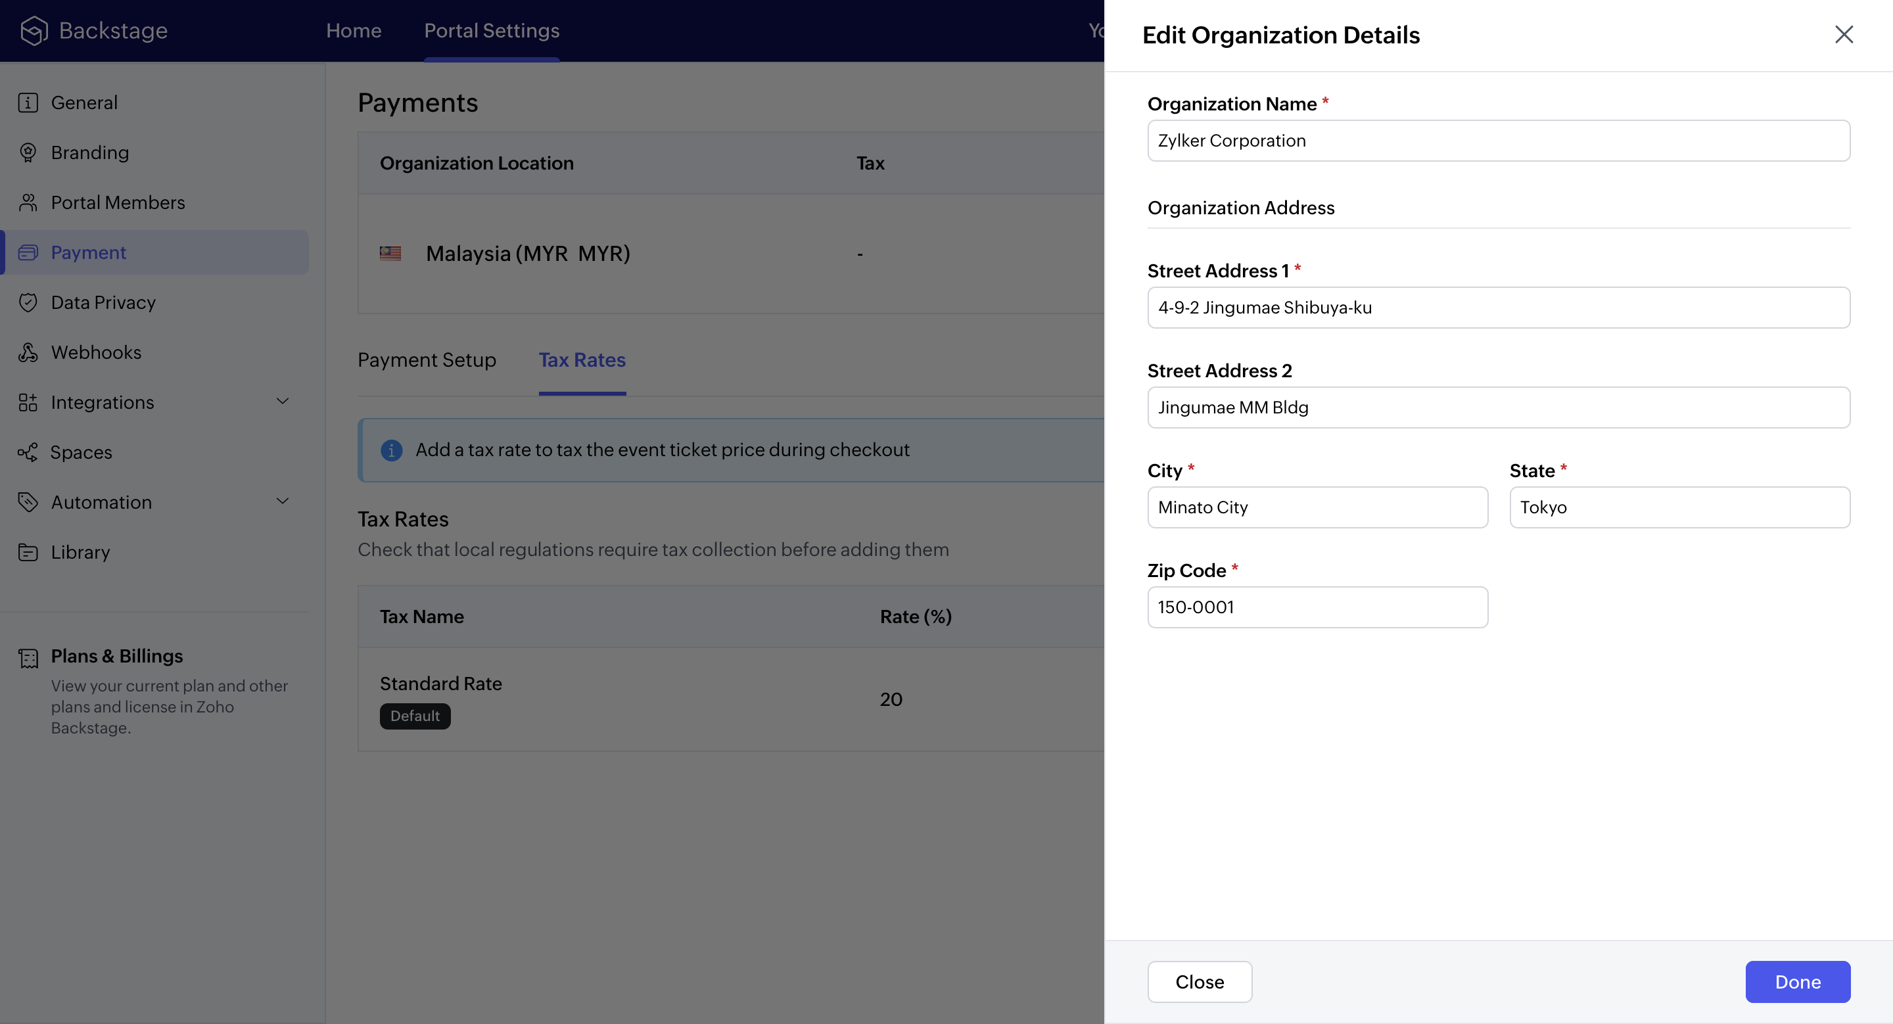This screenshot has width=1893, height=1024.
Task: Open the Home tab
Action: pyautogui.click(x=354, y=30)
